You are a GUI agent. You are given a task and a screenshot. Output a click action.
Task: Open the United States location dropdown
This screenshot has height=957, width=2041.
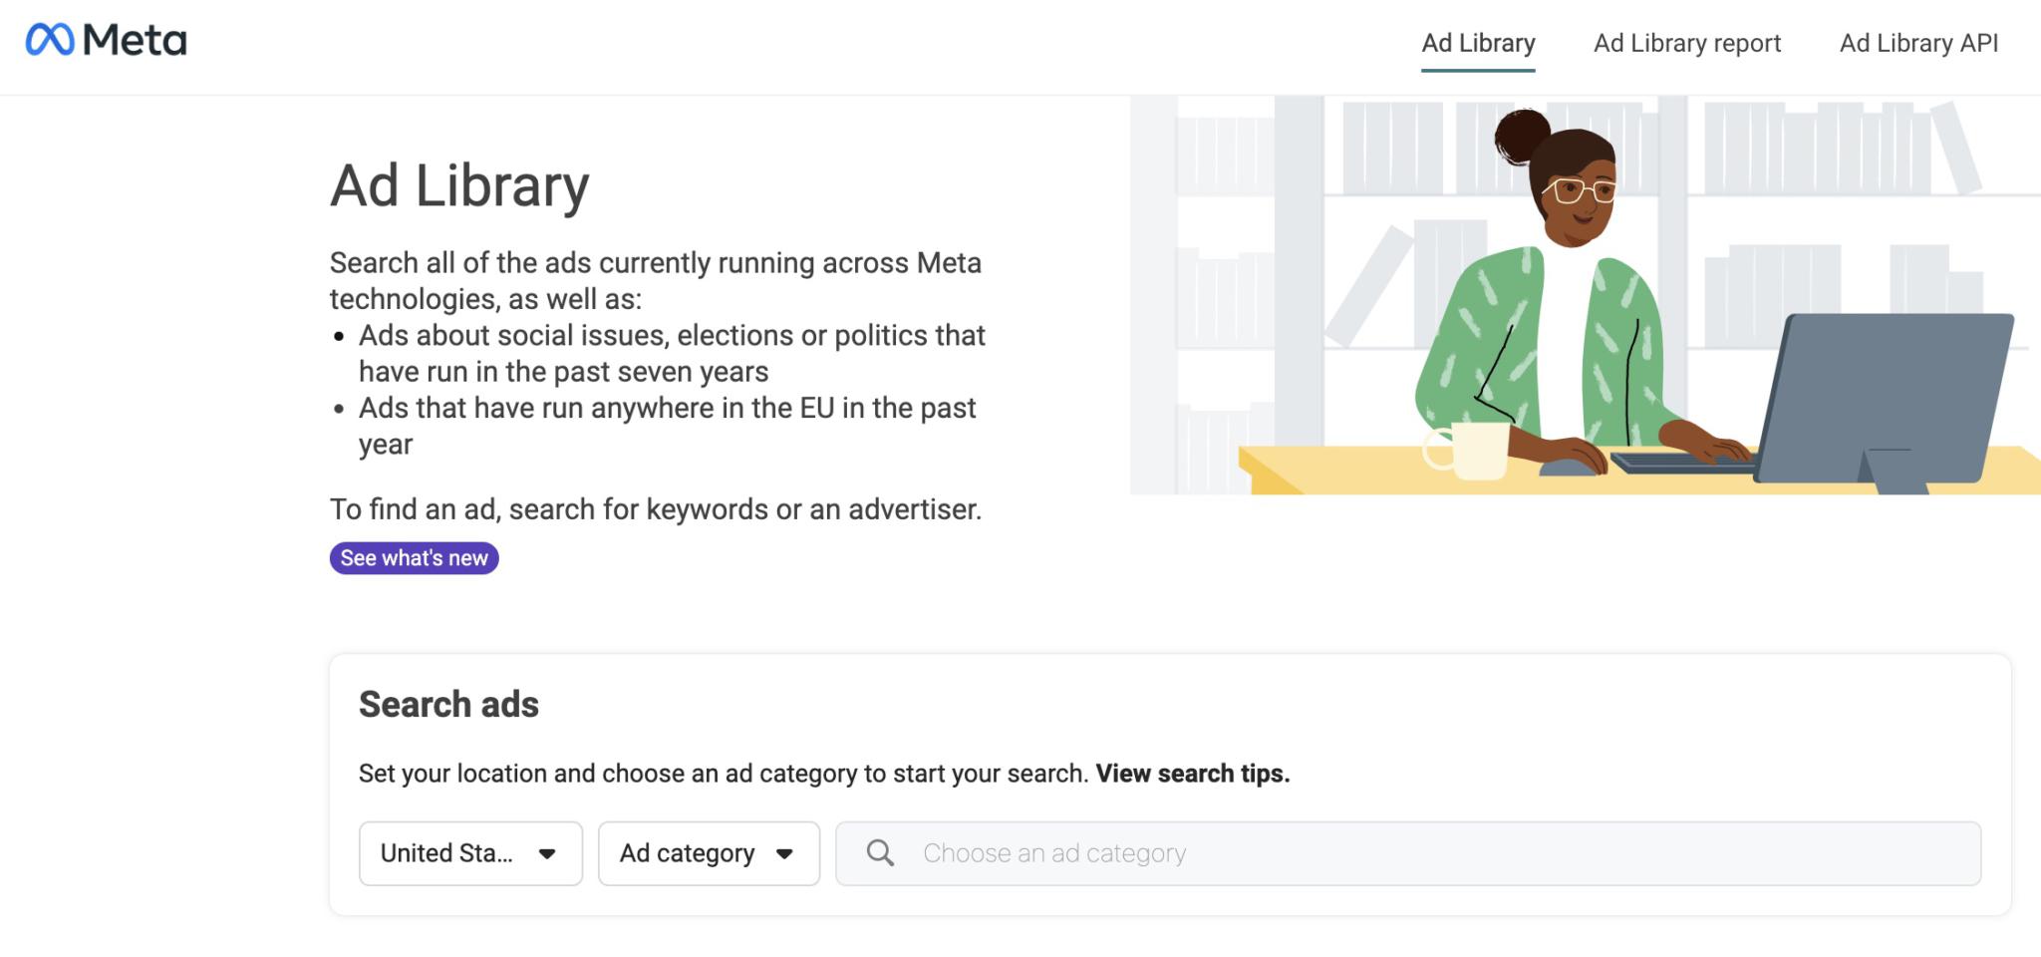pos(470,853)
